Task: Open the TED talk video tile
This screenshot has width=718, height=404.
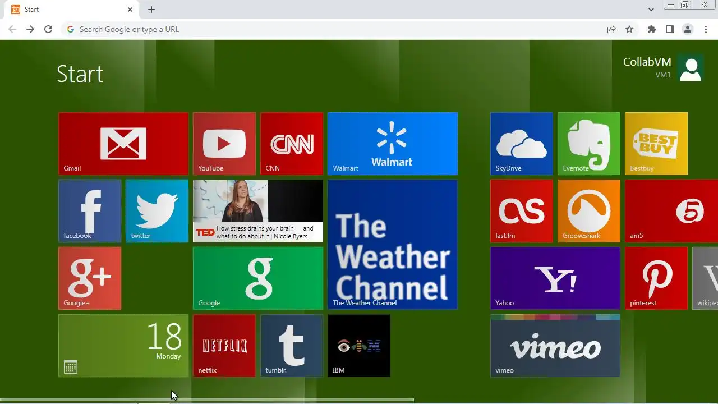Action: coord(258,211)
